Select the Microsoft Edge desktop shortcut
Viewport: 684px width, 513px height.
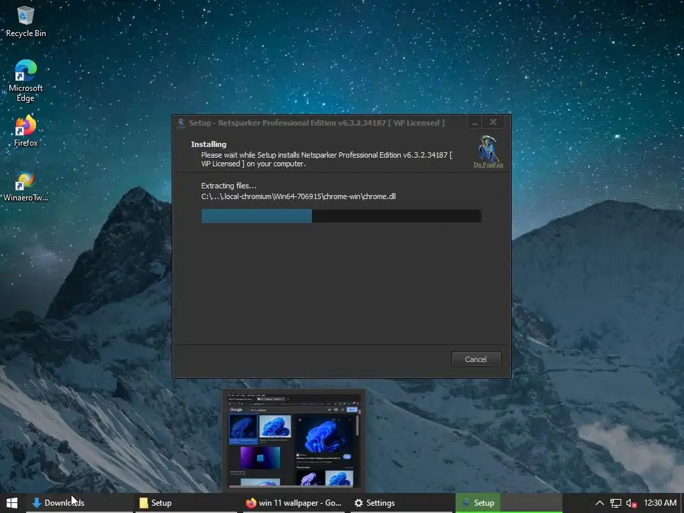(26, 81)
